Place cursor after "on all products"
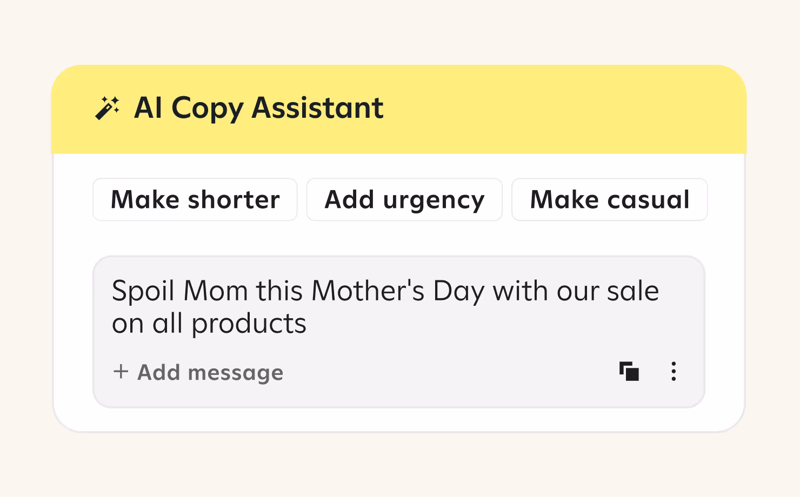Image resolution: width=800 pixels, height=497 pixels. (x=308, y=324)
